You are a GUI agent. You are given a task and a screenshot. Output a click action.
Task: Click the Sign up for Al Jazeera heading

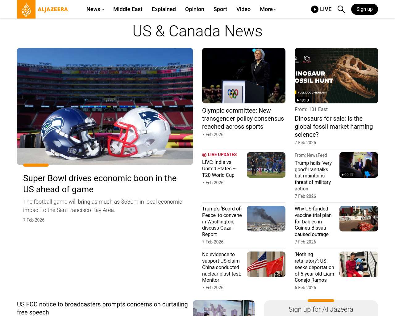(x=321, y=310)
